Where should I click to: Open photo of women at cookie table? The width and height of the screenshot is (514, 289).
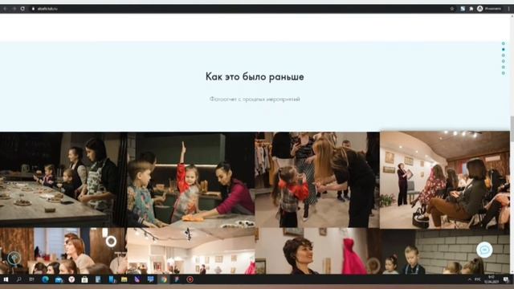point(63,180)
